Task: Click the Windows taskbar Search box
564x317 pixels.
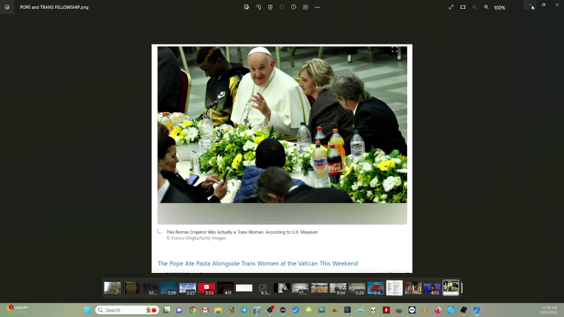Action: [x=127, y=310]
